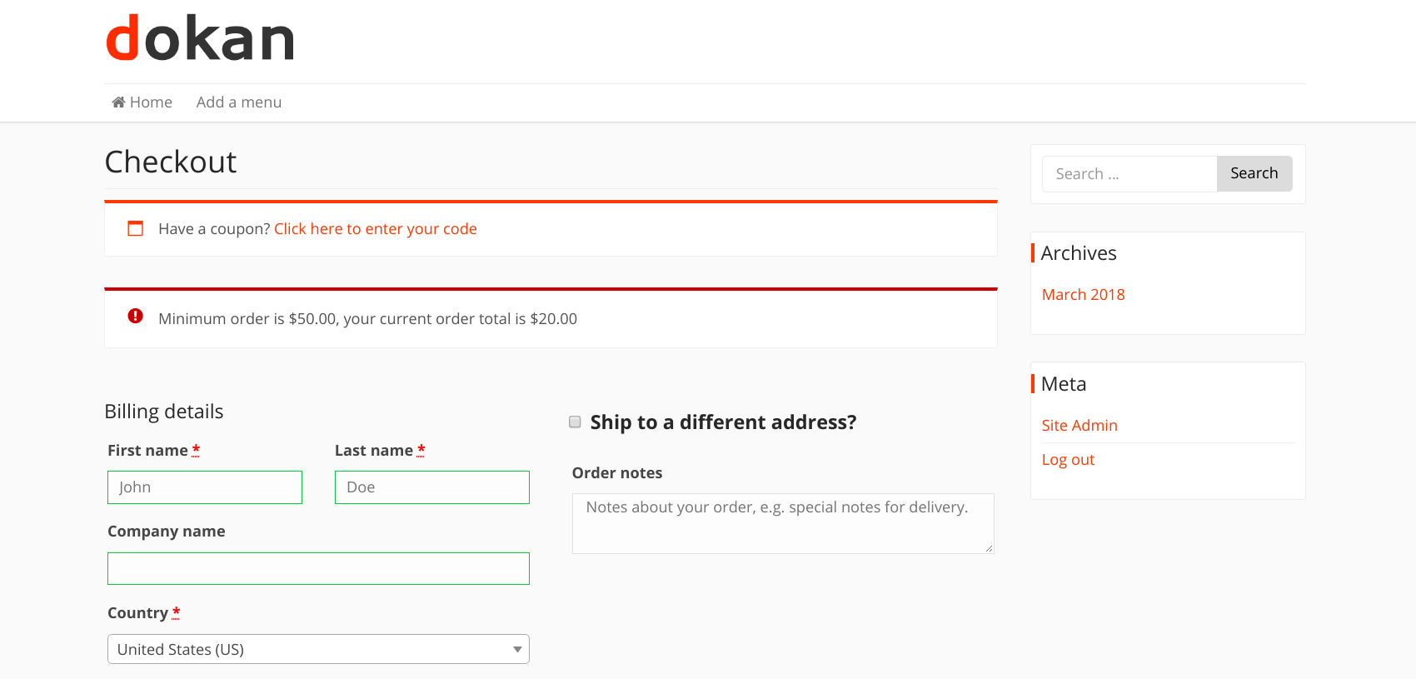Click the coupon calendar icon
Viewport: 1416px width, 679px height.
pyautogui.click(x=135, y=228)
